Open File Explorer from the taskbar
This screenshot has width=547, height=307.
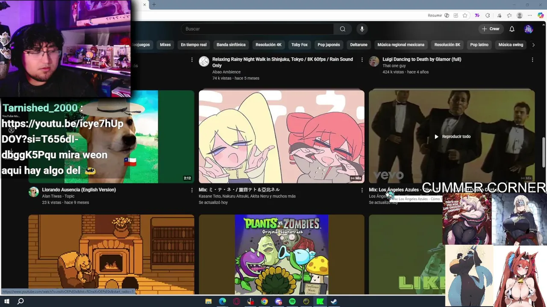click(209, 301)
